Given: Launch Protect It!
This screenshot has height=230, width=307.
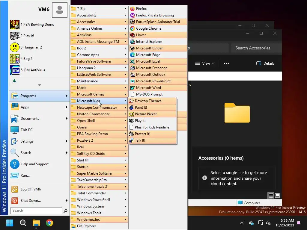Looking at the screenshot, I should pos(152,134).
